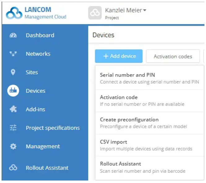
Task: Select Create preconfiguration option
Action: click(x=150, y=123)
